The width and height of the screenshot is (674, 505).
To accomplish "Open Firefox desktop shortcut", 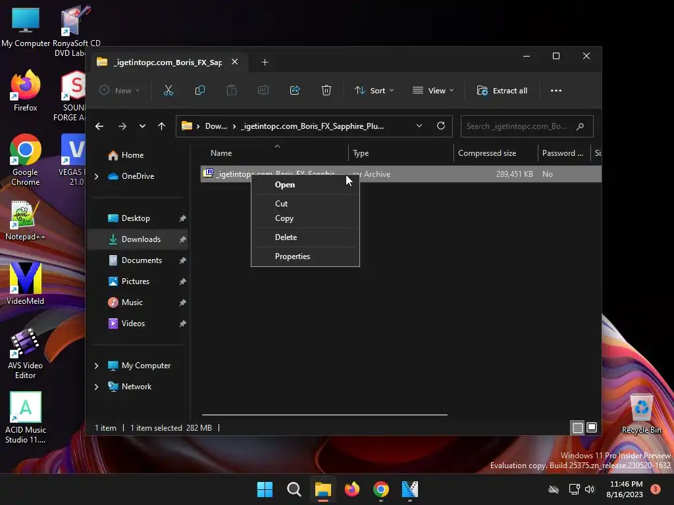I will (x=26, y=91).
